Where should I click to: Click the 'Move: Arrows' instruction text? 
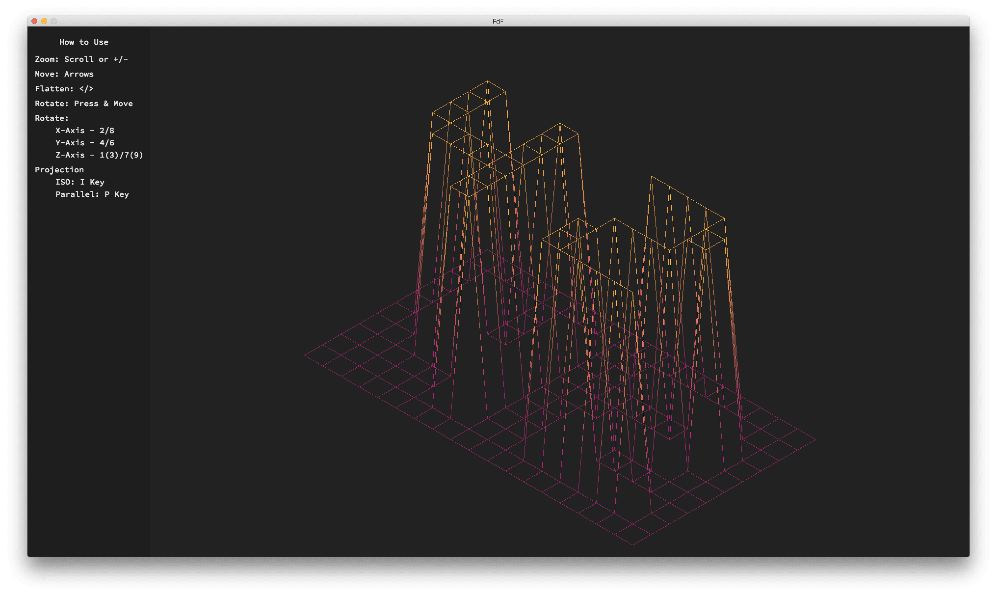point(64,74)
